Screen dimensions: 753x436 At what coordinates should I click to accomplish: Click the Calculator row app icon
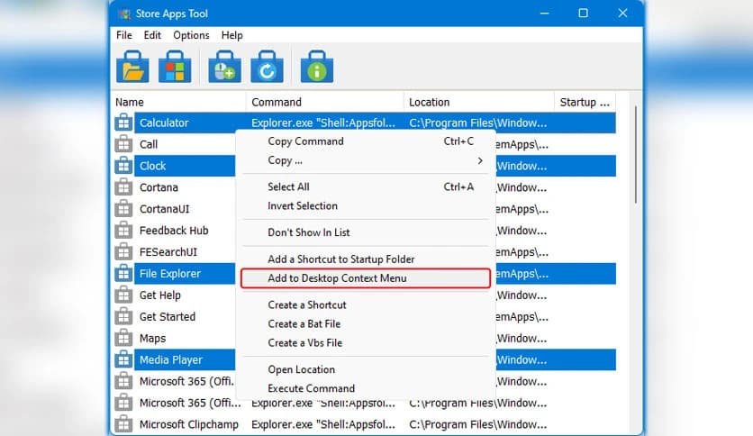coord(123,123)
